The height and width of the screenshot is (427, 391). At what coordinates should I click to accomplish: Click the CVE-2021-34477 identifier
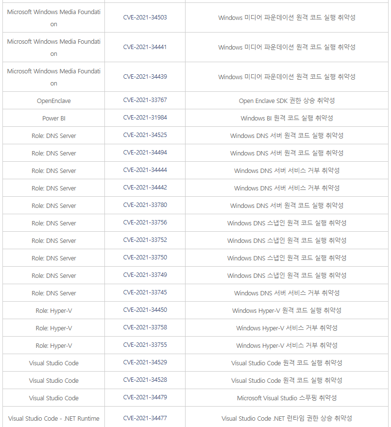[145, 418]
